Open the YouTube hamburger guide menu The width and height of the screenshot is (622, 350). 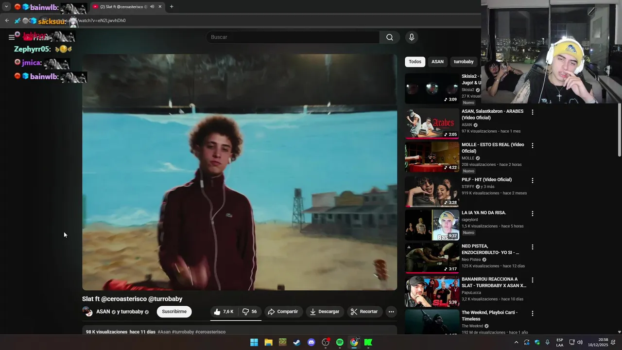[x=11, y=37]
